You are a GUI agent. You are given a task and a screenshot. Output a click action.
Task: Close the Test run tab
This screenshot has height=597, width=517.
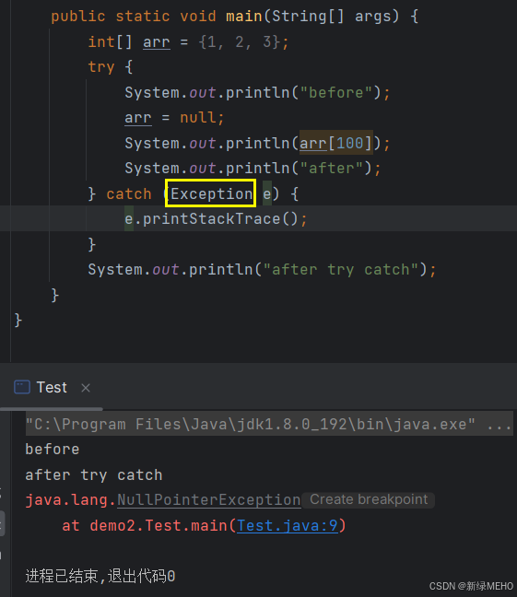[86, 388]
